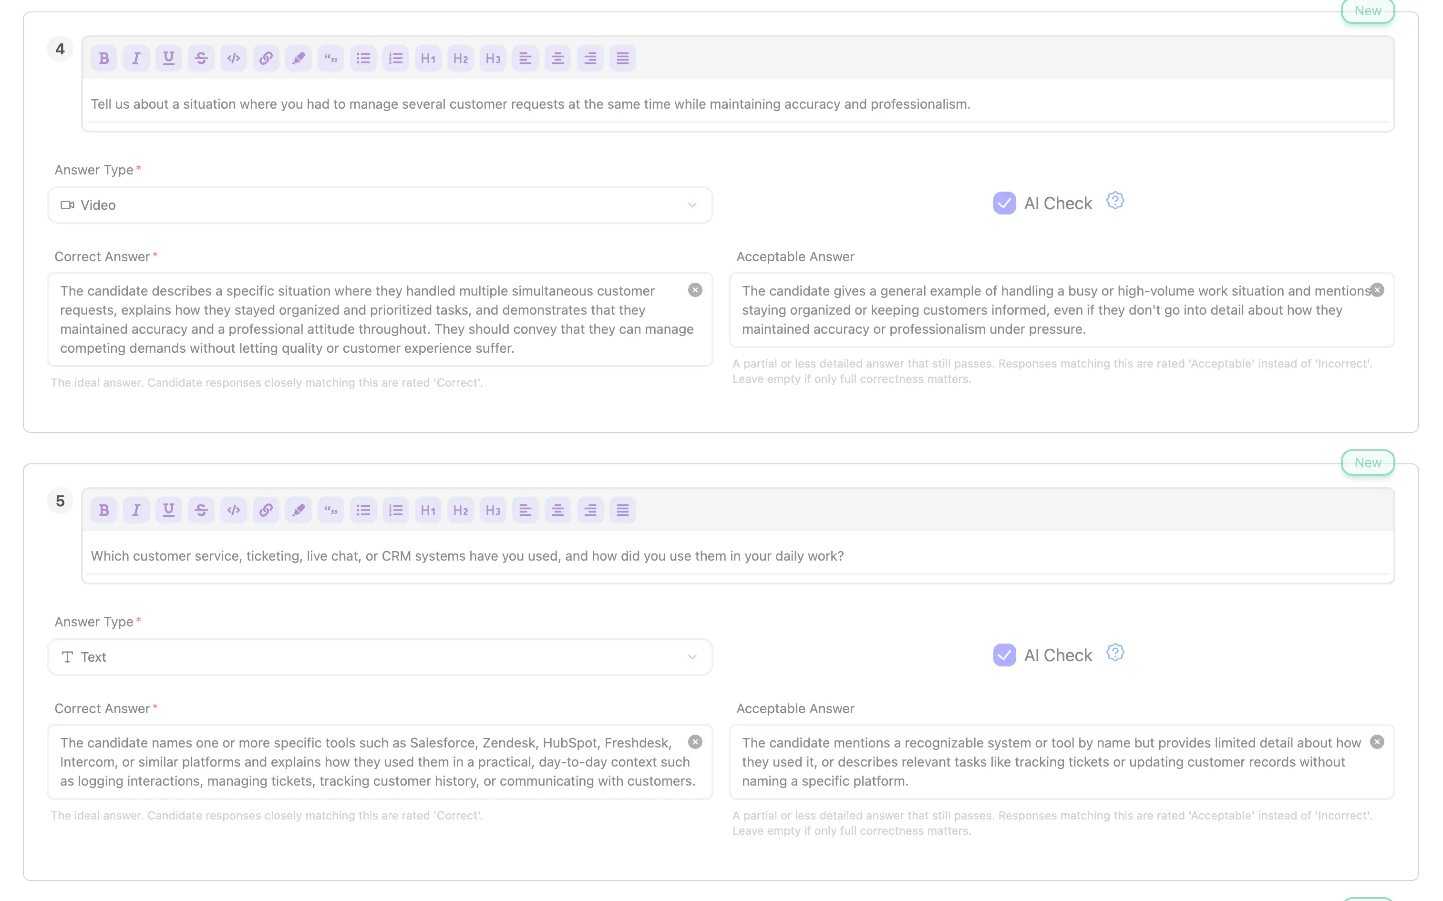Clear question 4 Acceptable Answer field
This screenshot has width=1443, height=901.
1377,290
